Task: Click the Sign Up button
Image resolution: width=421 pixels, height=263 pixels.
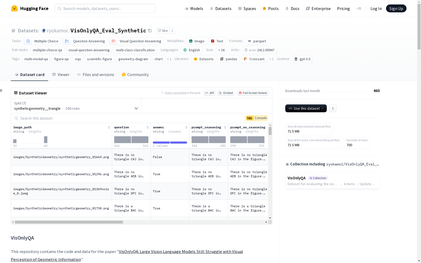Action: point(396,8)
